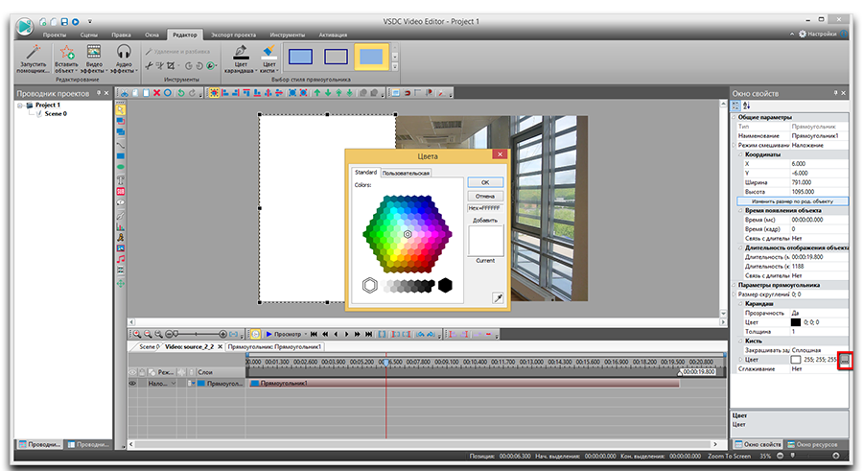Click the timeline zoom slider
863x471 pixels.
pyautogui.click(x=197, y=334)
